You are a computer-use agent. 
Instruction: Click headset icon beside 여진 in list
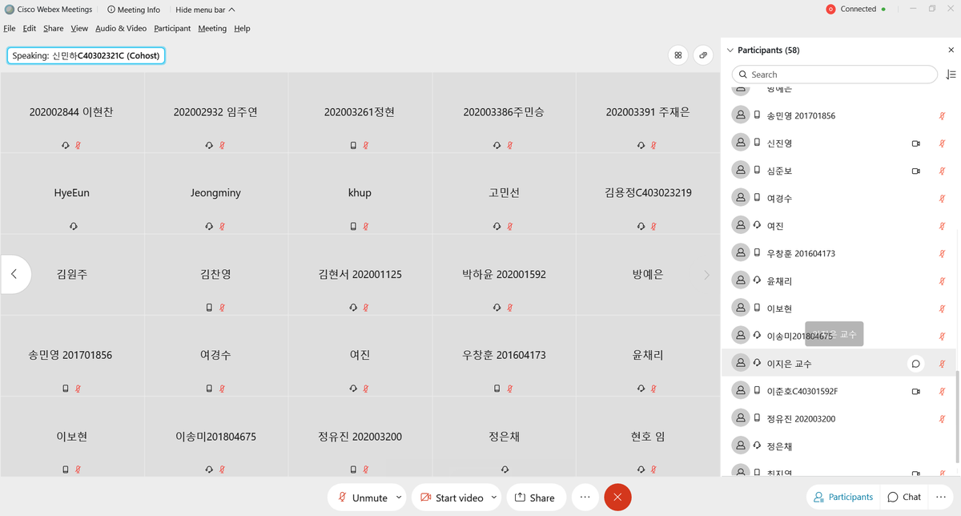(x=757, y=226)
